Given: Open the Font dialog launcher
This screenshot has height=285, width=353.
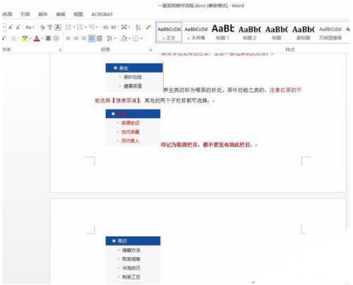Looking at the screenshot, I should pyautogui.click(x=60, y=49).
